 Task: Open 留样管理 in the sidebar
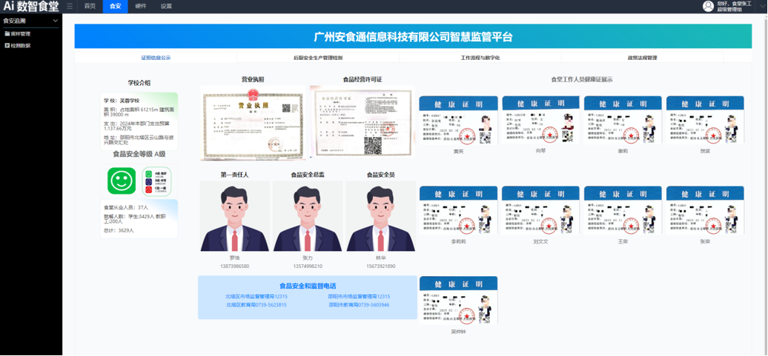pyautogui.click(x=20, y=34)
